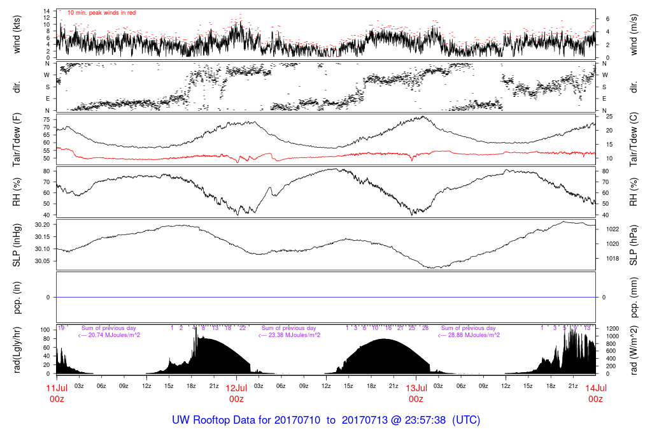Click the rad(Lgly/hr) axis label
Viewport: 652px width, 446px height.
pos(18,349)
